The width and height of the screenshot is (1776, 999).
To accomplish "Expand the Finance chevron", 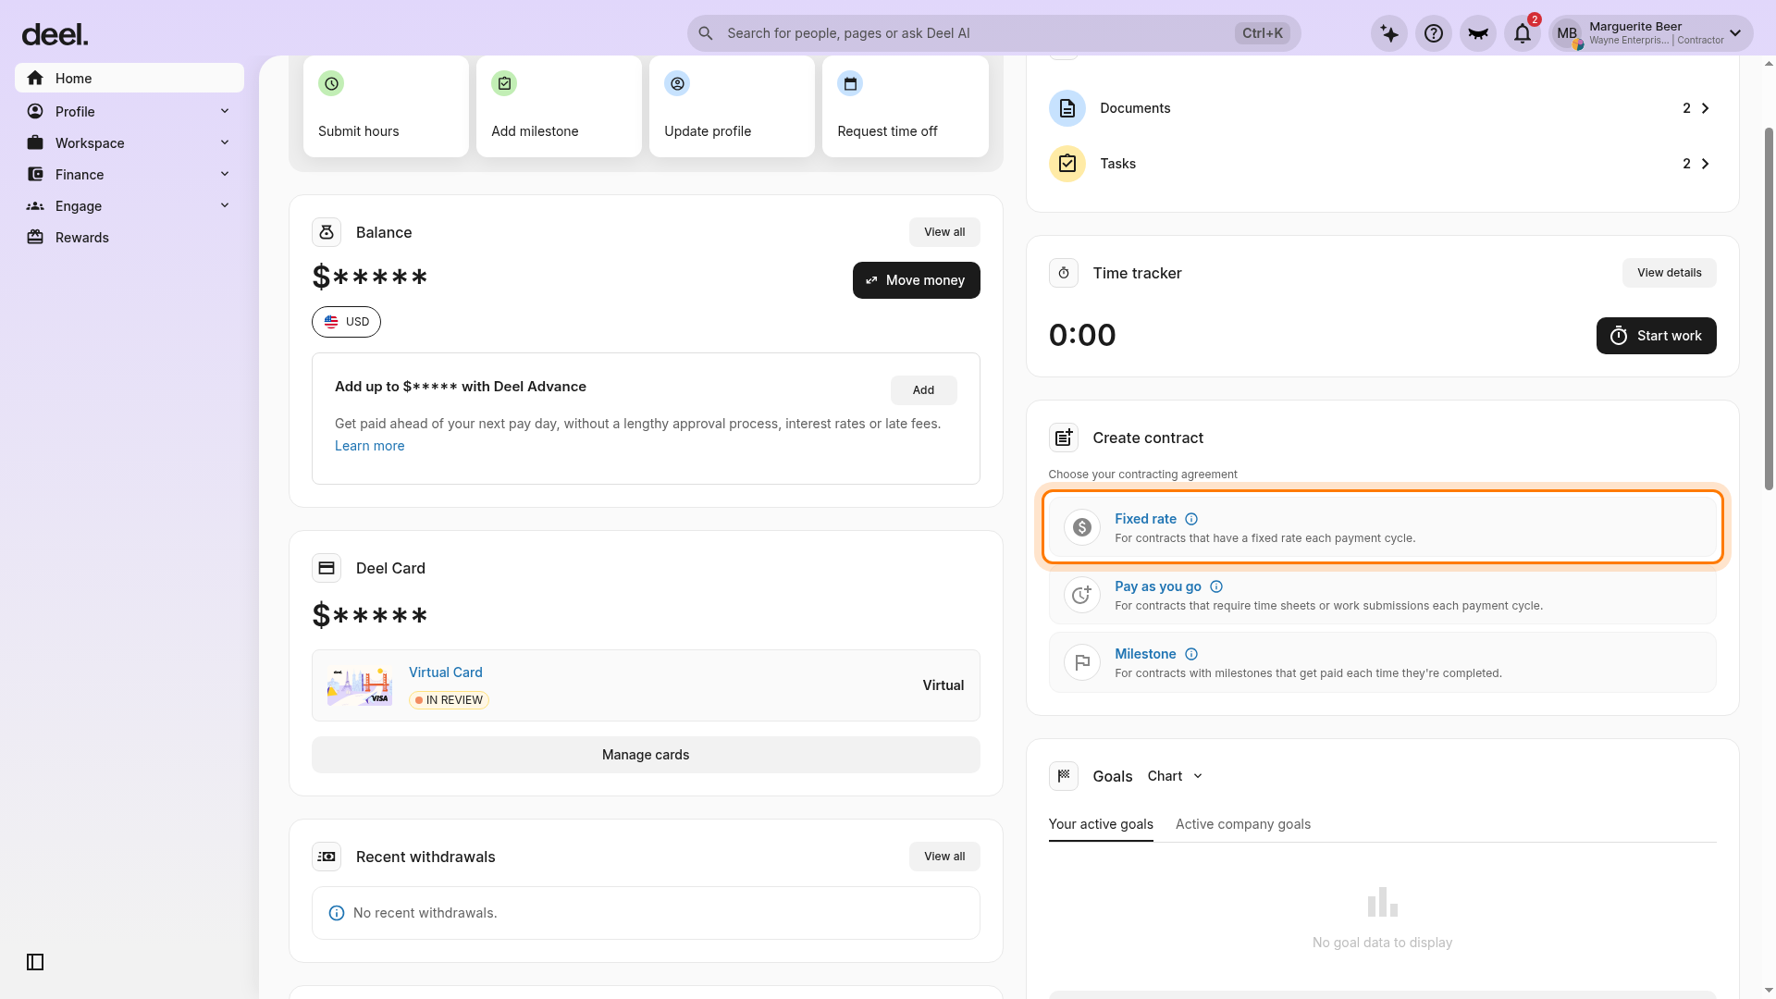I will pos(224,174).
